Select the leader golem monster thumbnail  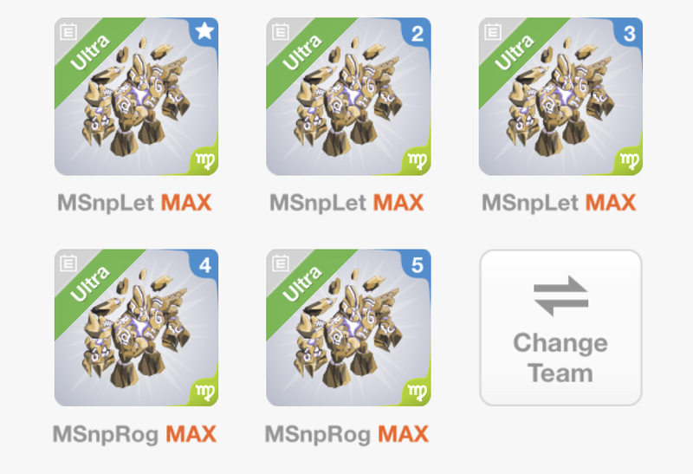point(136,96)
